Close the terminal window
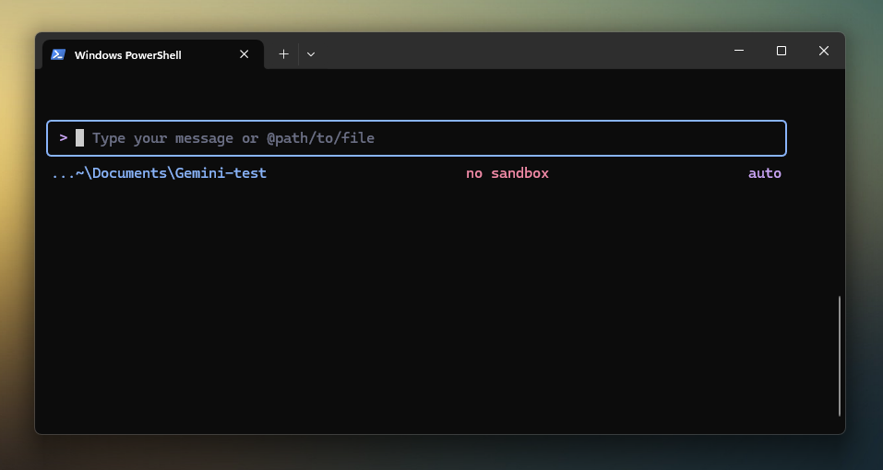This screenshot has width=883, height=470. (824, 51)
